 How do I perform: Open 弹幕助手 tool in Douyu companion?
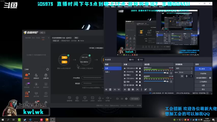point(27,76)
